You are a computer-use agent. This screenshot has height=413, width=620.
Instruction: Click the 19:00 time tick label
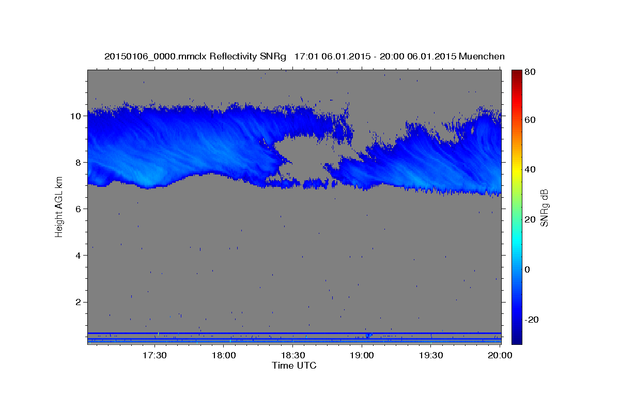coord(362,356)
